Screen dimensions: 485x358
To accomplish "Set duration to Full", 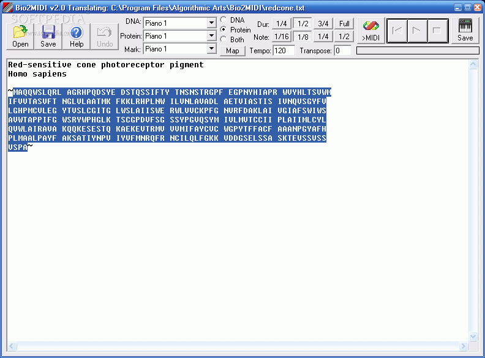I will [x=344, y=23].
